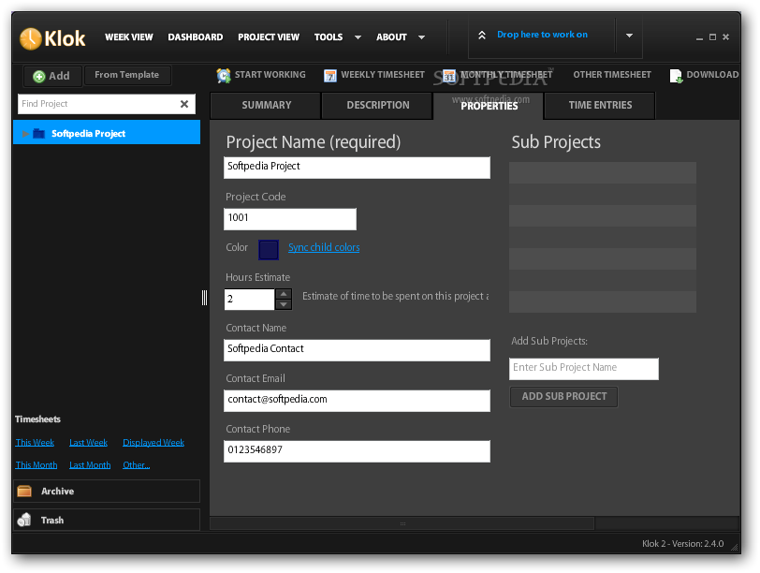
Task: Open the Other Timesheet option
Action: pos(612,75)
